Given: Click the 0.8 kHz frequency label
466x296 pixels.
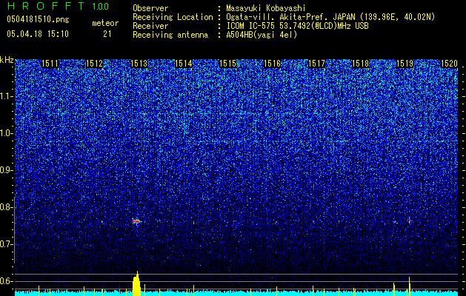Looking at the screenshot, I should click(7, 207).
